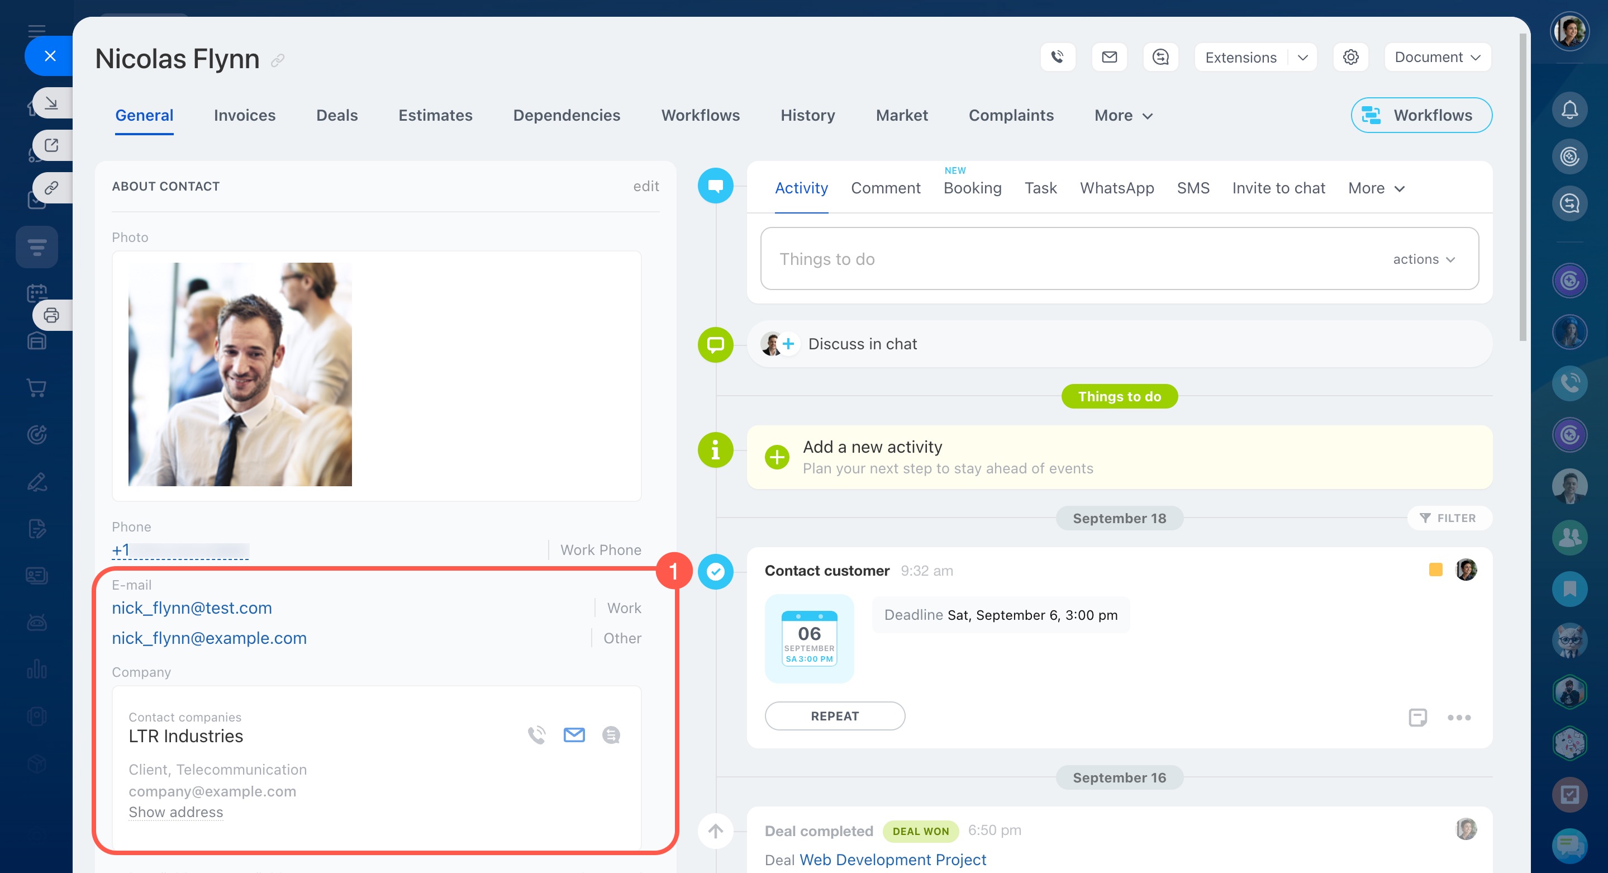The width and height of the screenshot is (1608, 873).
Task: Click the notifications bell icon
Action: click(1569, 111)
